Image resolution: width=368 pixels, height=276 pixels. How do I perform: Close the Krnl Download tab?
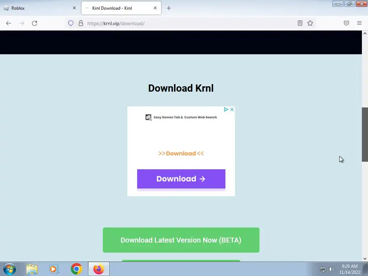coord(155,8)
